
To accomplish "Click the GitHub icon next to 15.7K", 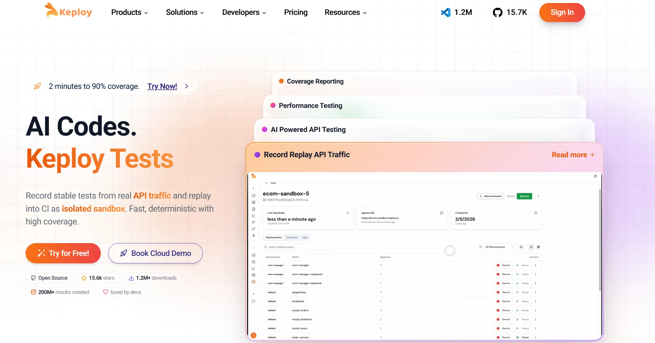I will point(497,12).
